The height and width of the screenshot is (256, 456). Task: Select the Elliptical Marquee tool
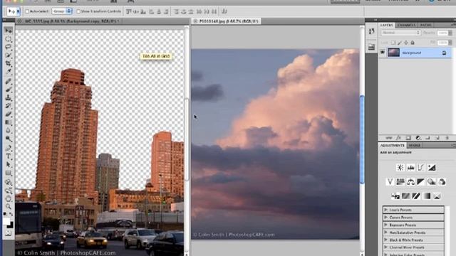coord(9,39)
